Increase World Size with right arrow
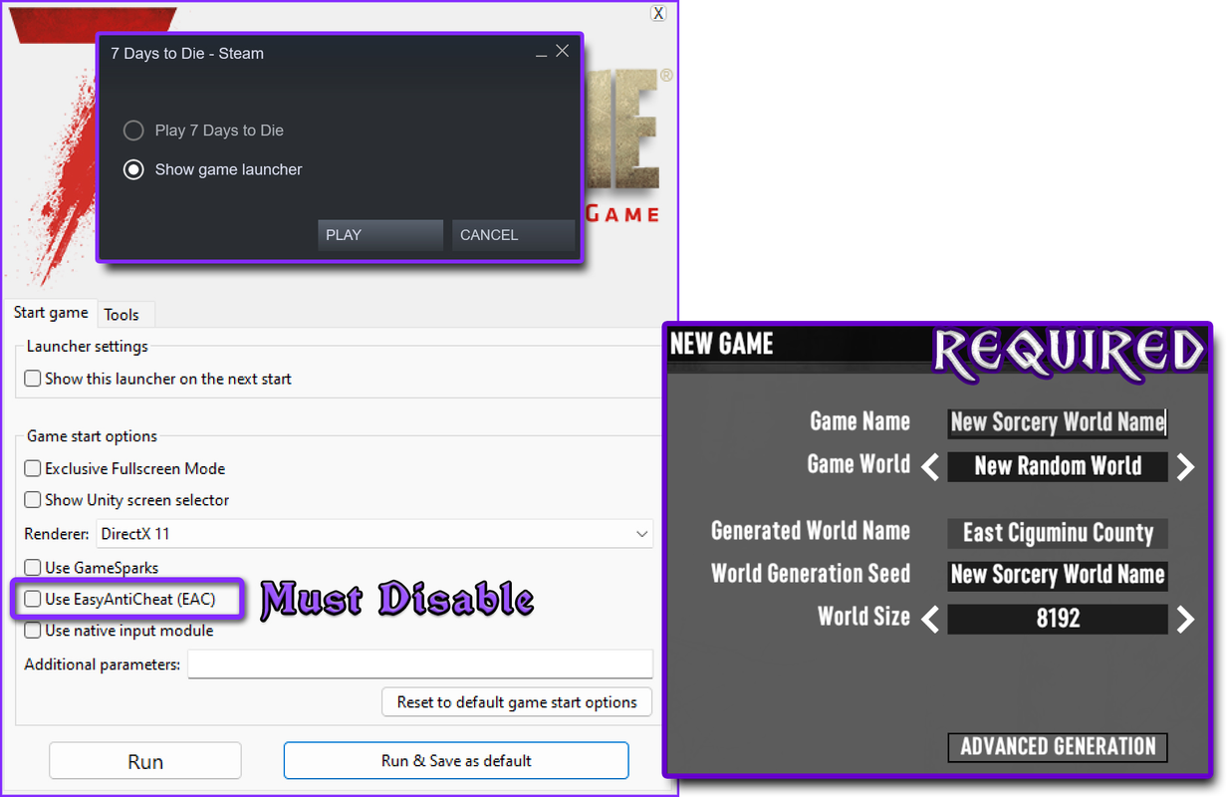The width and height of the screenshot is (1227, 797). (x=1185, y=620)
